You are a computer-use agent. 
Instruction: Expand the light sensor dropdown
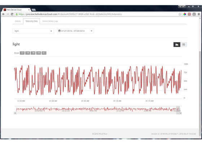(x=33, y=31)
